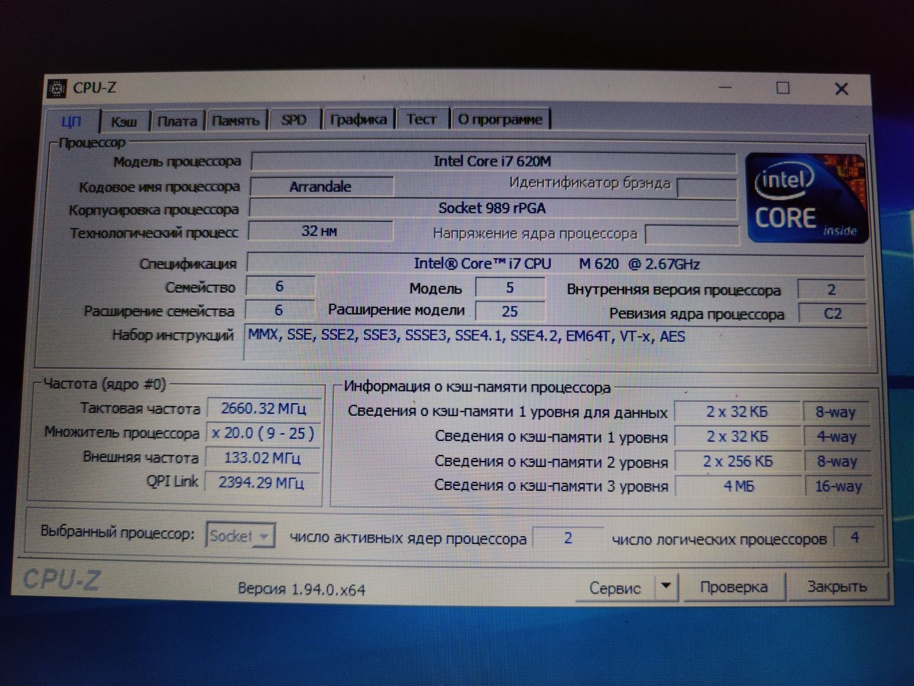This screenshot has height=686, width=914.
Task: Click the multiplier value x 20.0 (9 - 25)
Action: [x=263, y=434]
